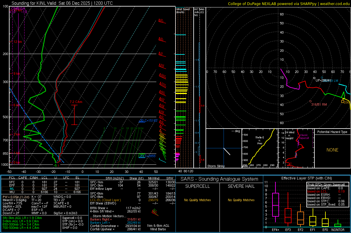Click the K = -37 index

click(x=37, y=197)
